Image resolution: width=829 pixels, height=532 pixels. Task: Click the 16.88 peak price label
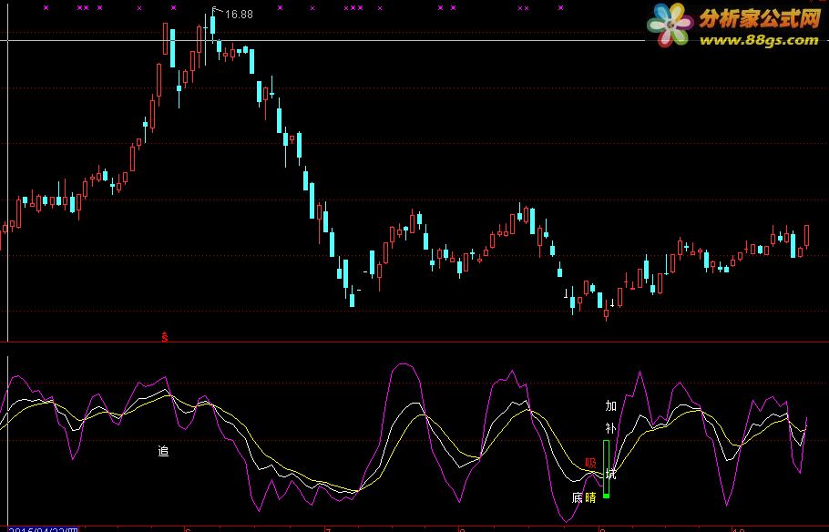(239, 15)
